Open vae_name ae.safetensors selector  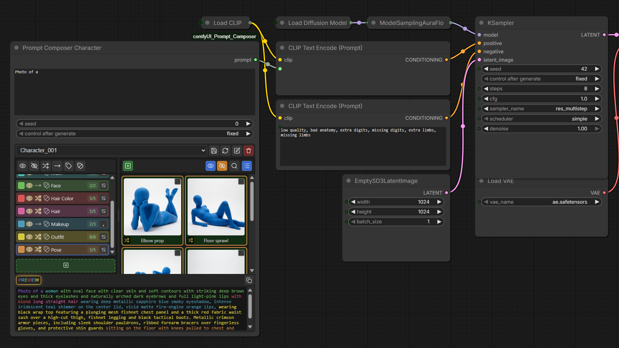(541, 202)
